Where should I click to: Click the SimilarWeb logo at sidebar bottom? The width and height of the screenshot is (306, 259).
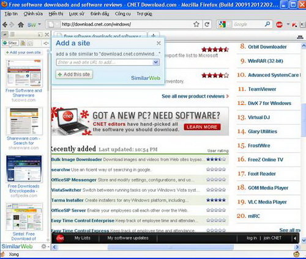(17, 246)
